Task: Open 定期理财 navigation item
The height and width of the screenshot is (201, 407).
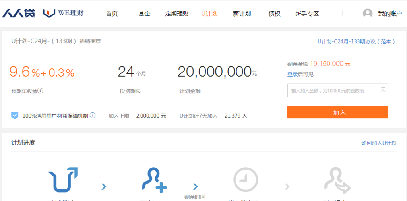Action: 177,14
